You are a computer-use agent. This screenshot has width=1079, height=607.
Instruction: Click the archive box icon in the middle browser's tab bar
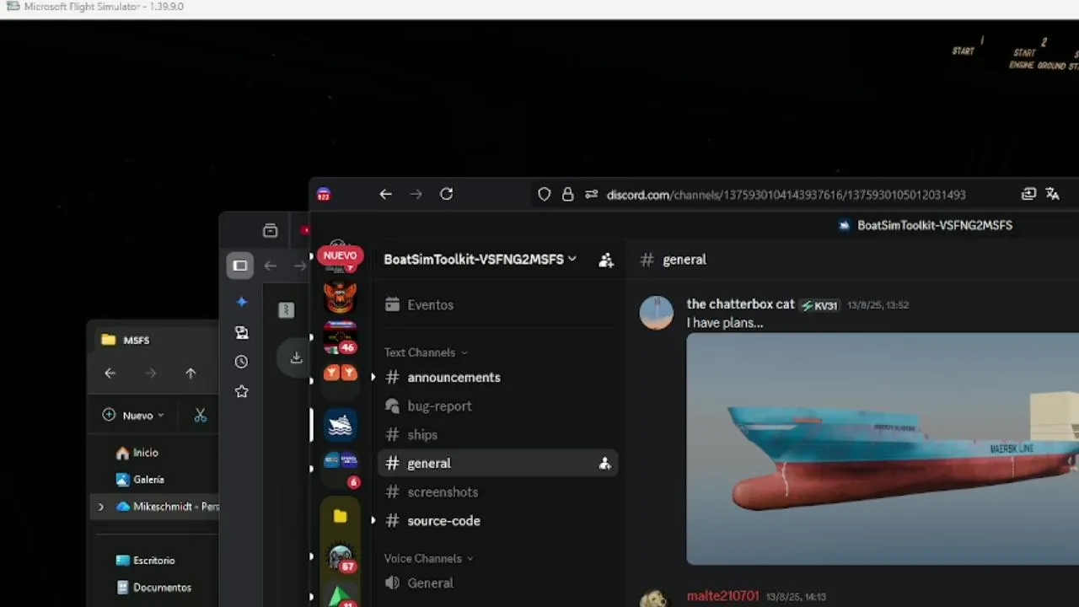coord(270,230)
